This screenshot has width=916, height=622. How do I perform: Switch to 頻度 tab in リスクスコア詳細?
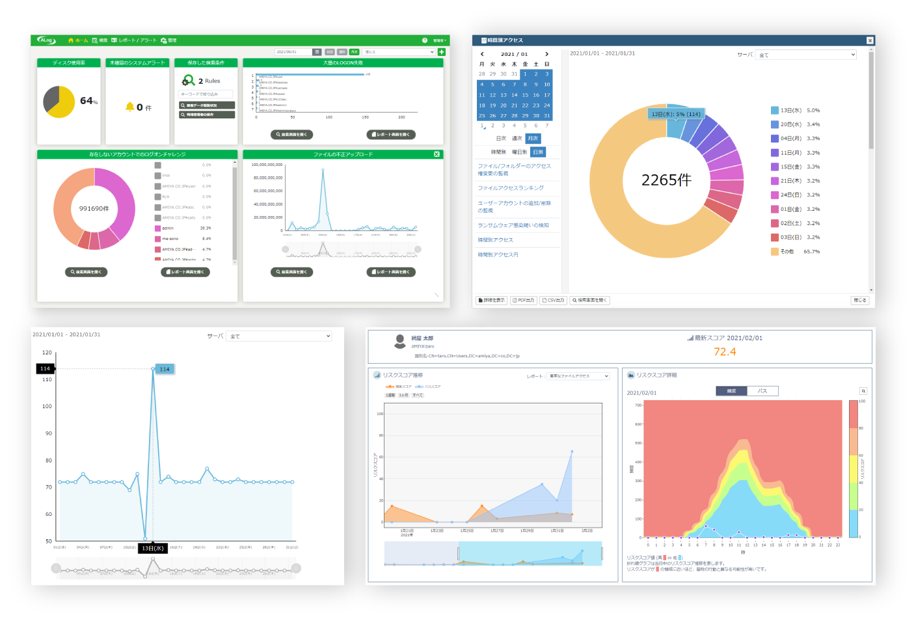point(731,391)
